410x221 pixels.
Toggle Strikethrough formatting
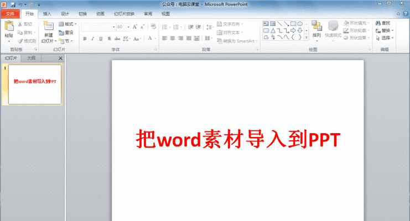point(117,39)
